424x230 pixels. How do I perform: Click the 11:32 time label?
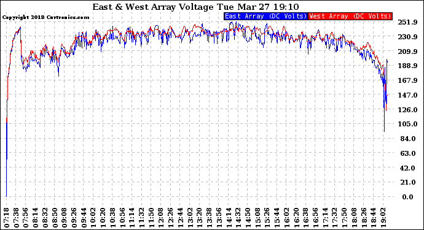pyautogui.click(x=142, y=218)
